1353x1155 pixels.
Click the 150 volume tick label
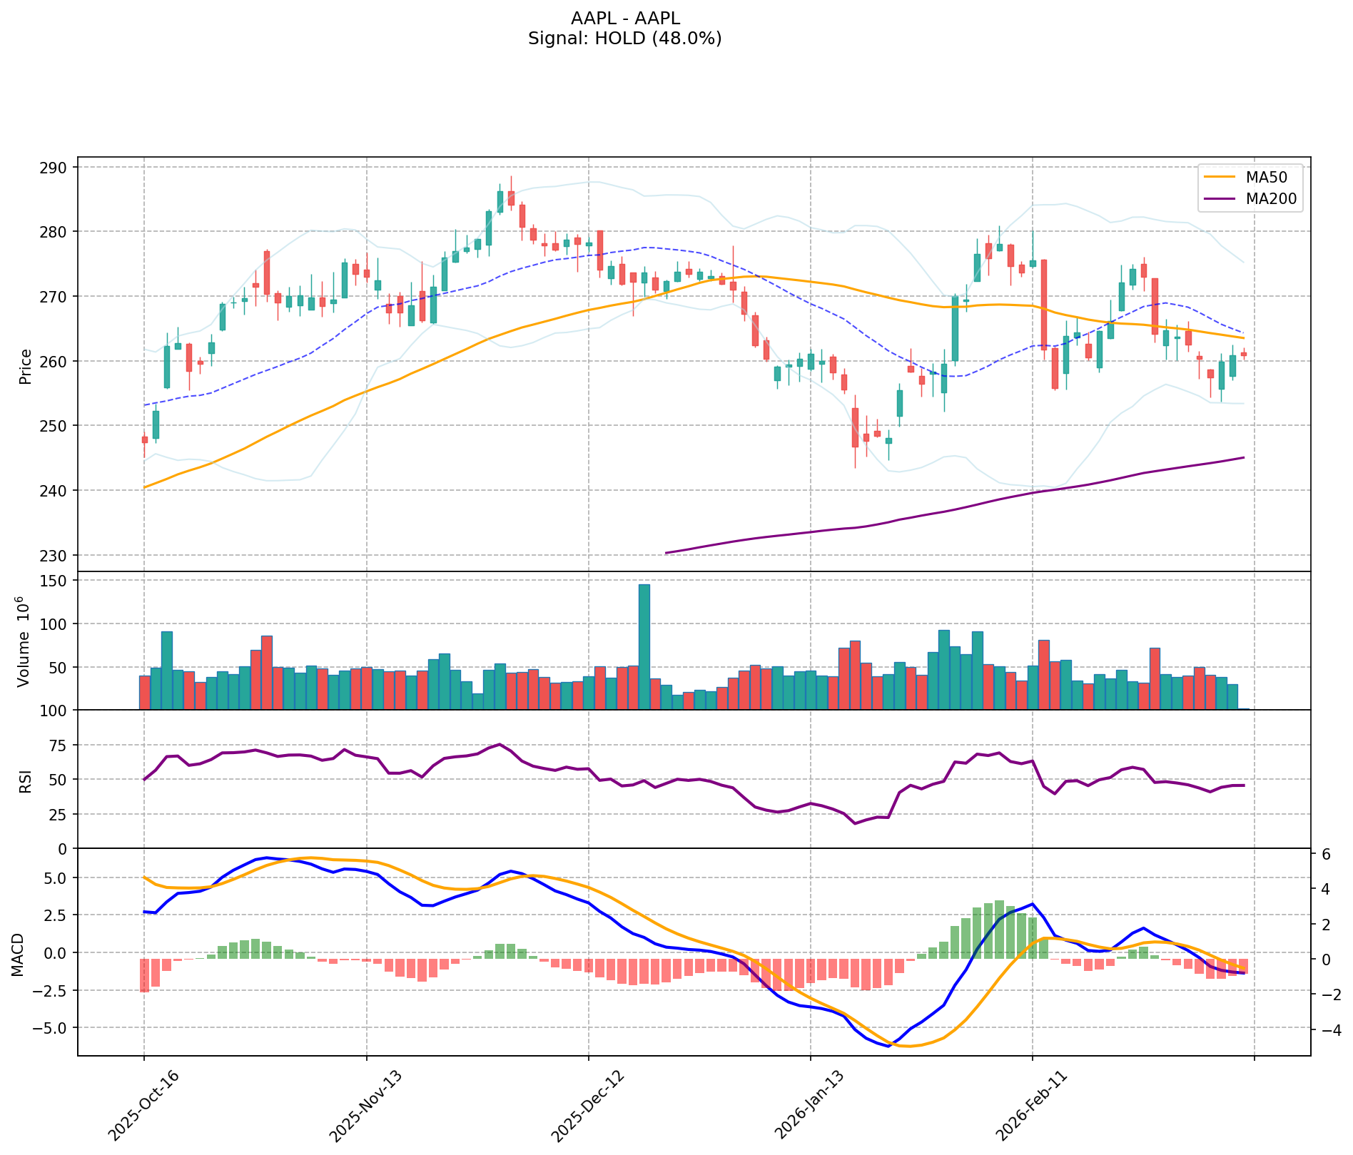[56, 581]
